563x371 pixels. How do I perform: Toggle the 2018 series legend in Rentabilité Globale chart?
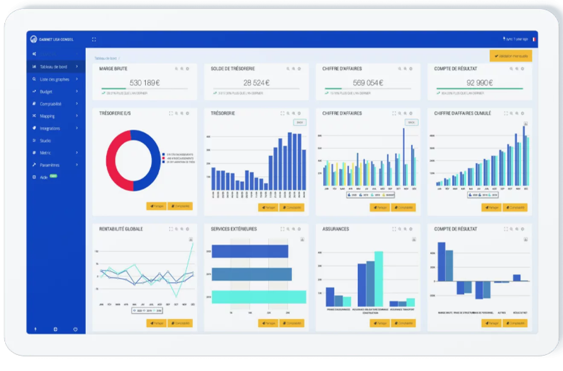pos(158,311)
